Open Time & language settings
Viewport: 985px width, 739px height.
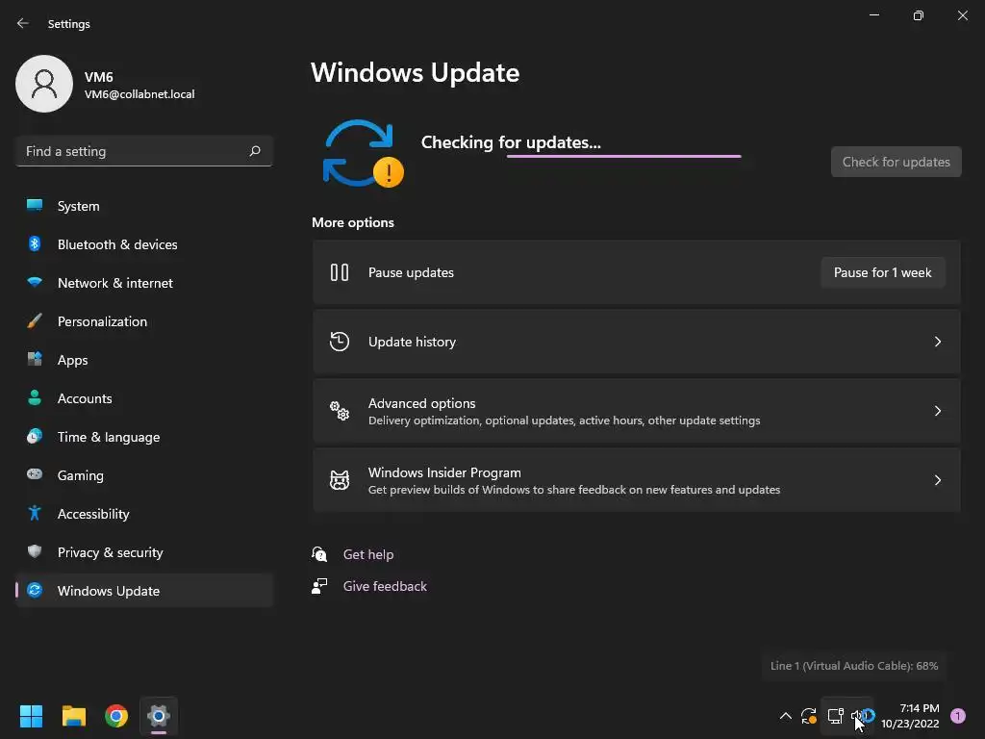[x=144, y=437]
